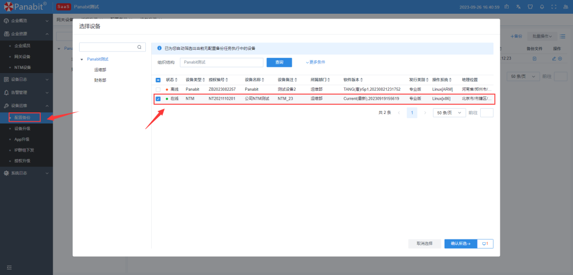Select 财务部 in department tree
The width and height of the screenshot is (573, 275).
(100, 80)
